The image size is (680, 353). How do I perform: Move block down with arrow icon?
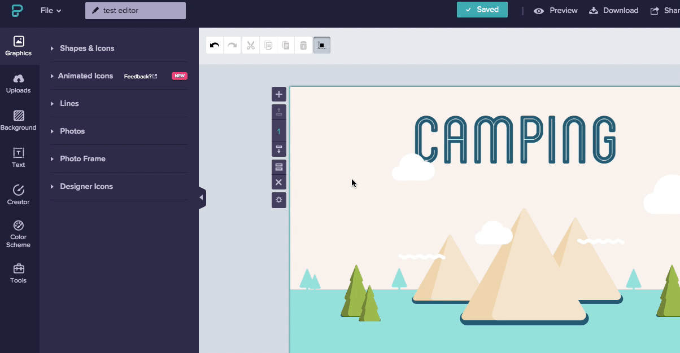coord(279,149)
